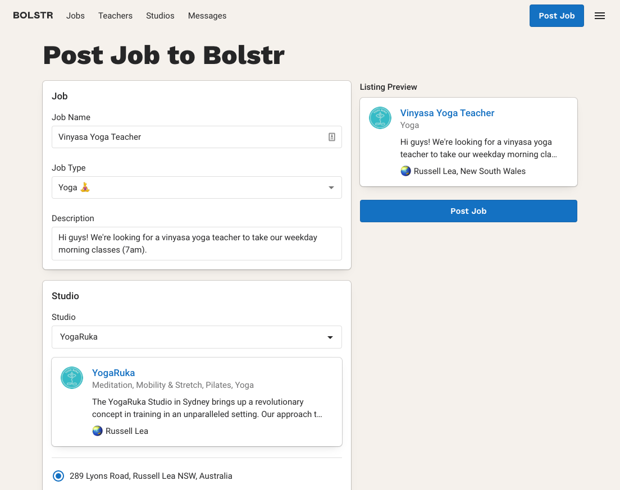Viewport: 620px width, 490px height.
Task: Open the YogaRuka studio link
Action: (x=113, y=373)
